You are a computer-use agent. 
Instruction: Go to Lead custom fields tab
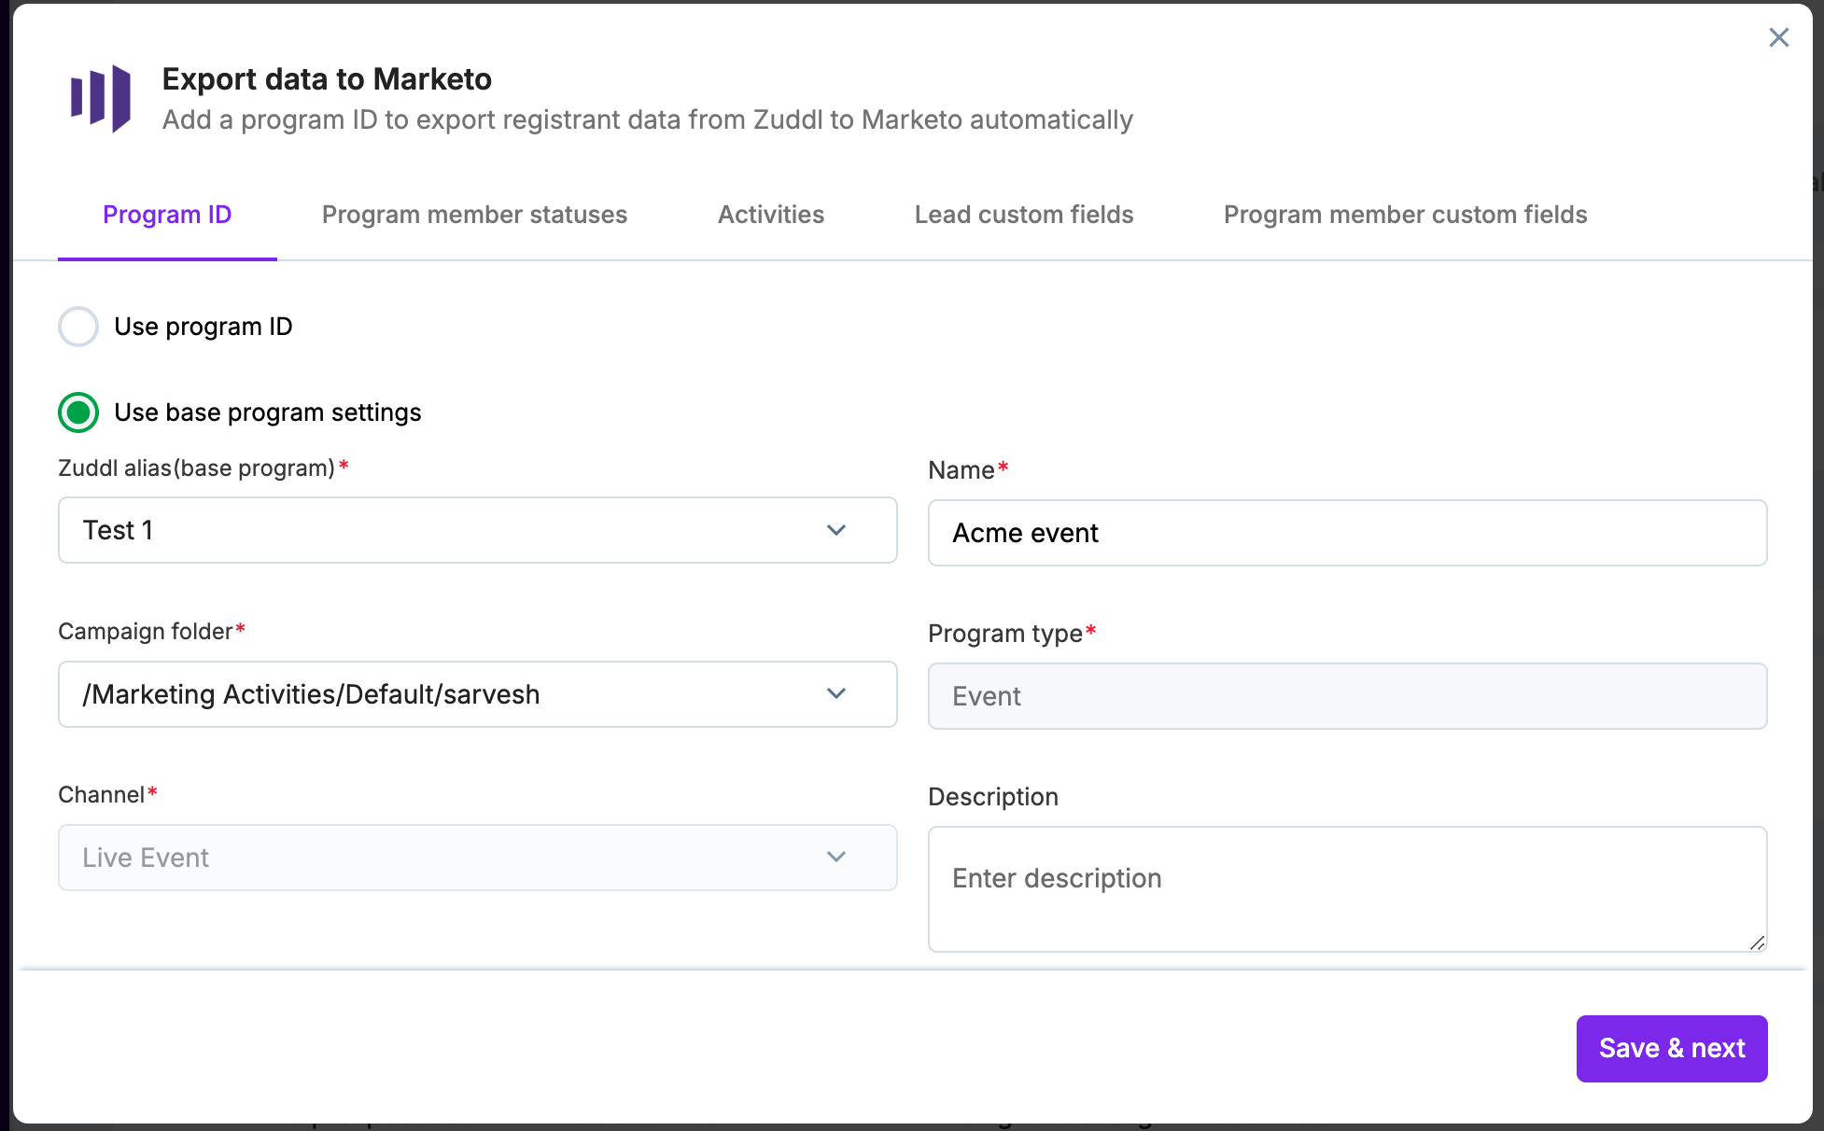click(1023, 215)
